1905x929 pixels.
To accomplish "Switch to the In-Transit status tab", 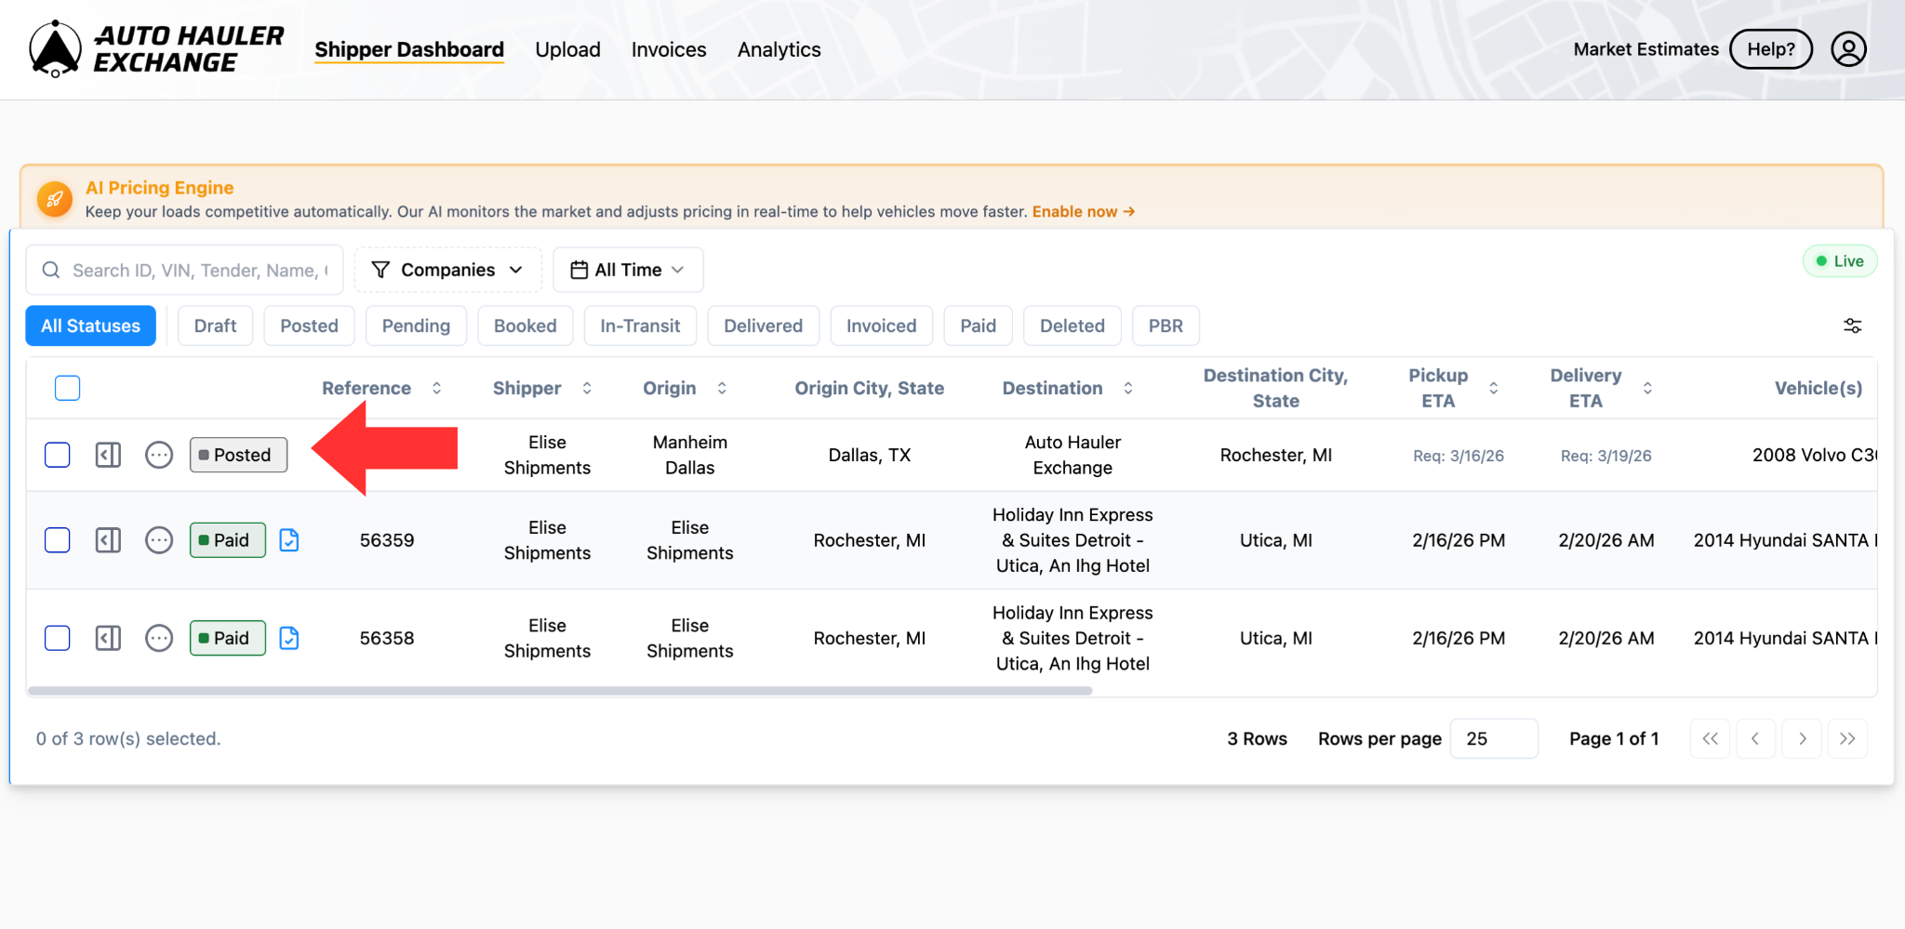I will (x=640, y=325).
